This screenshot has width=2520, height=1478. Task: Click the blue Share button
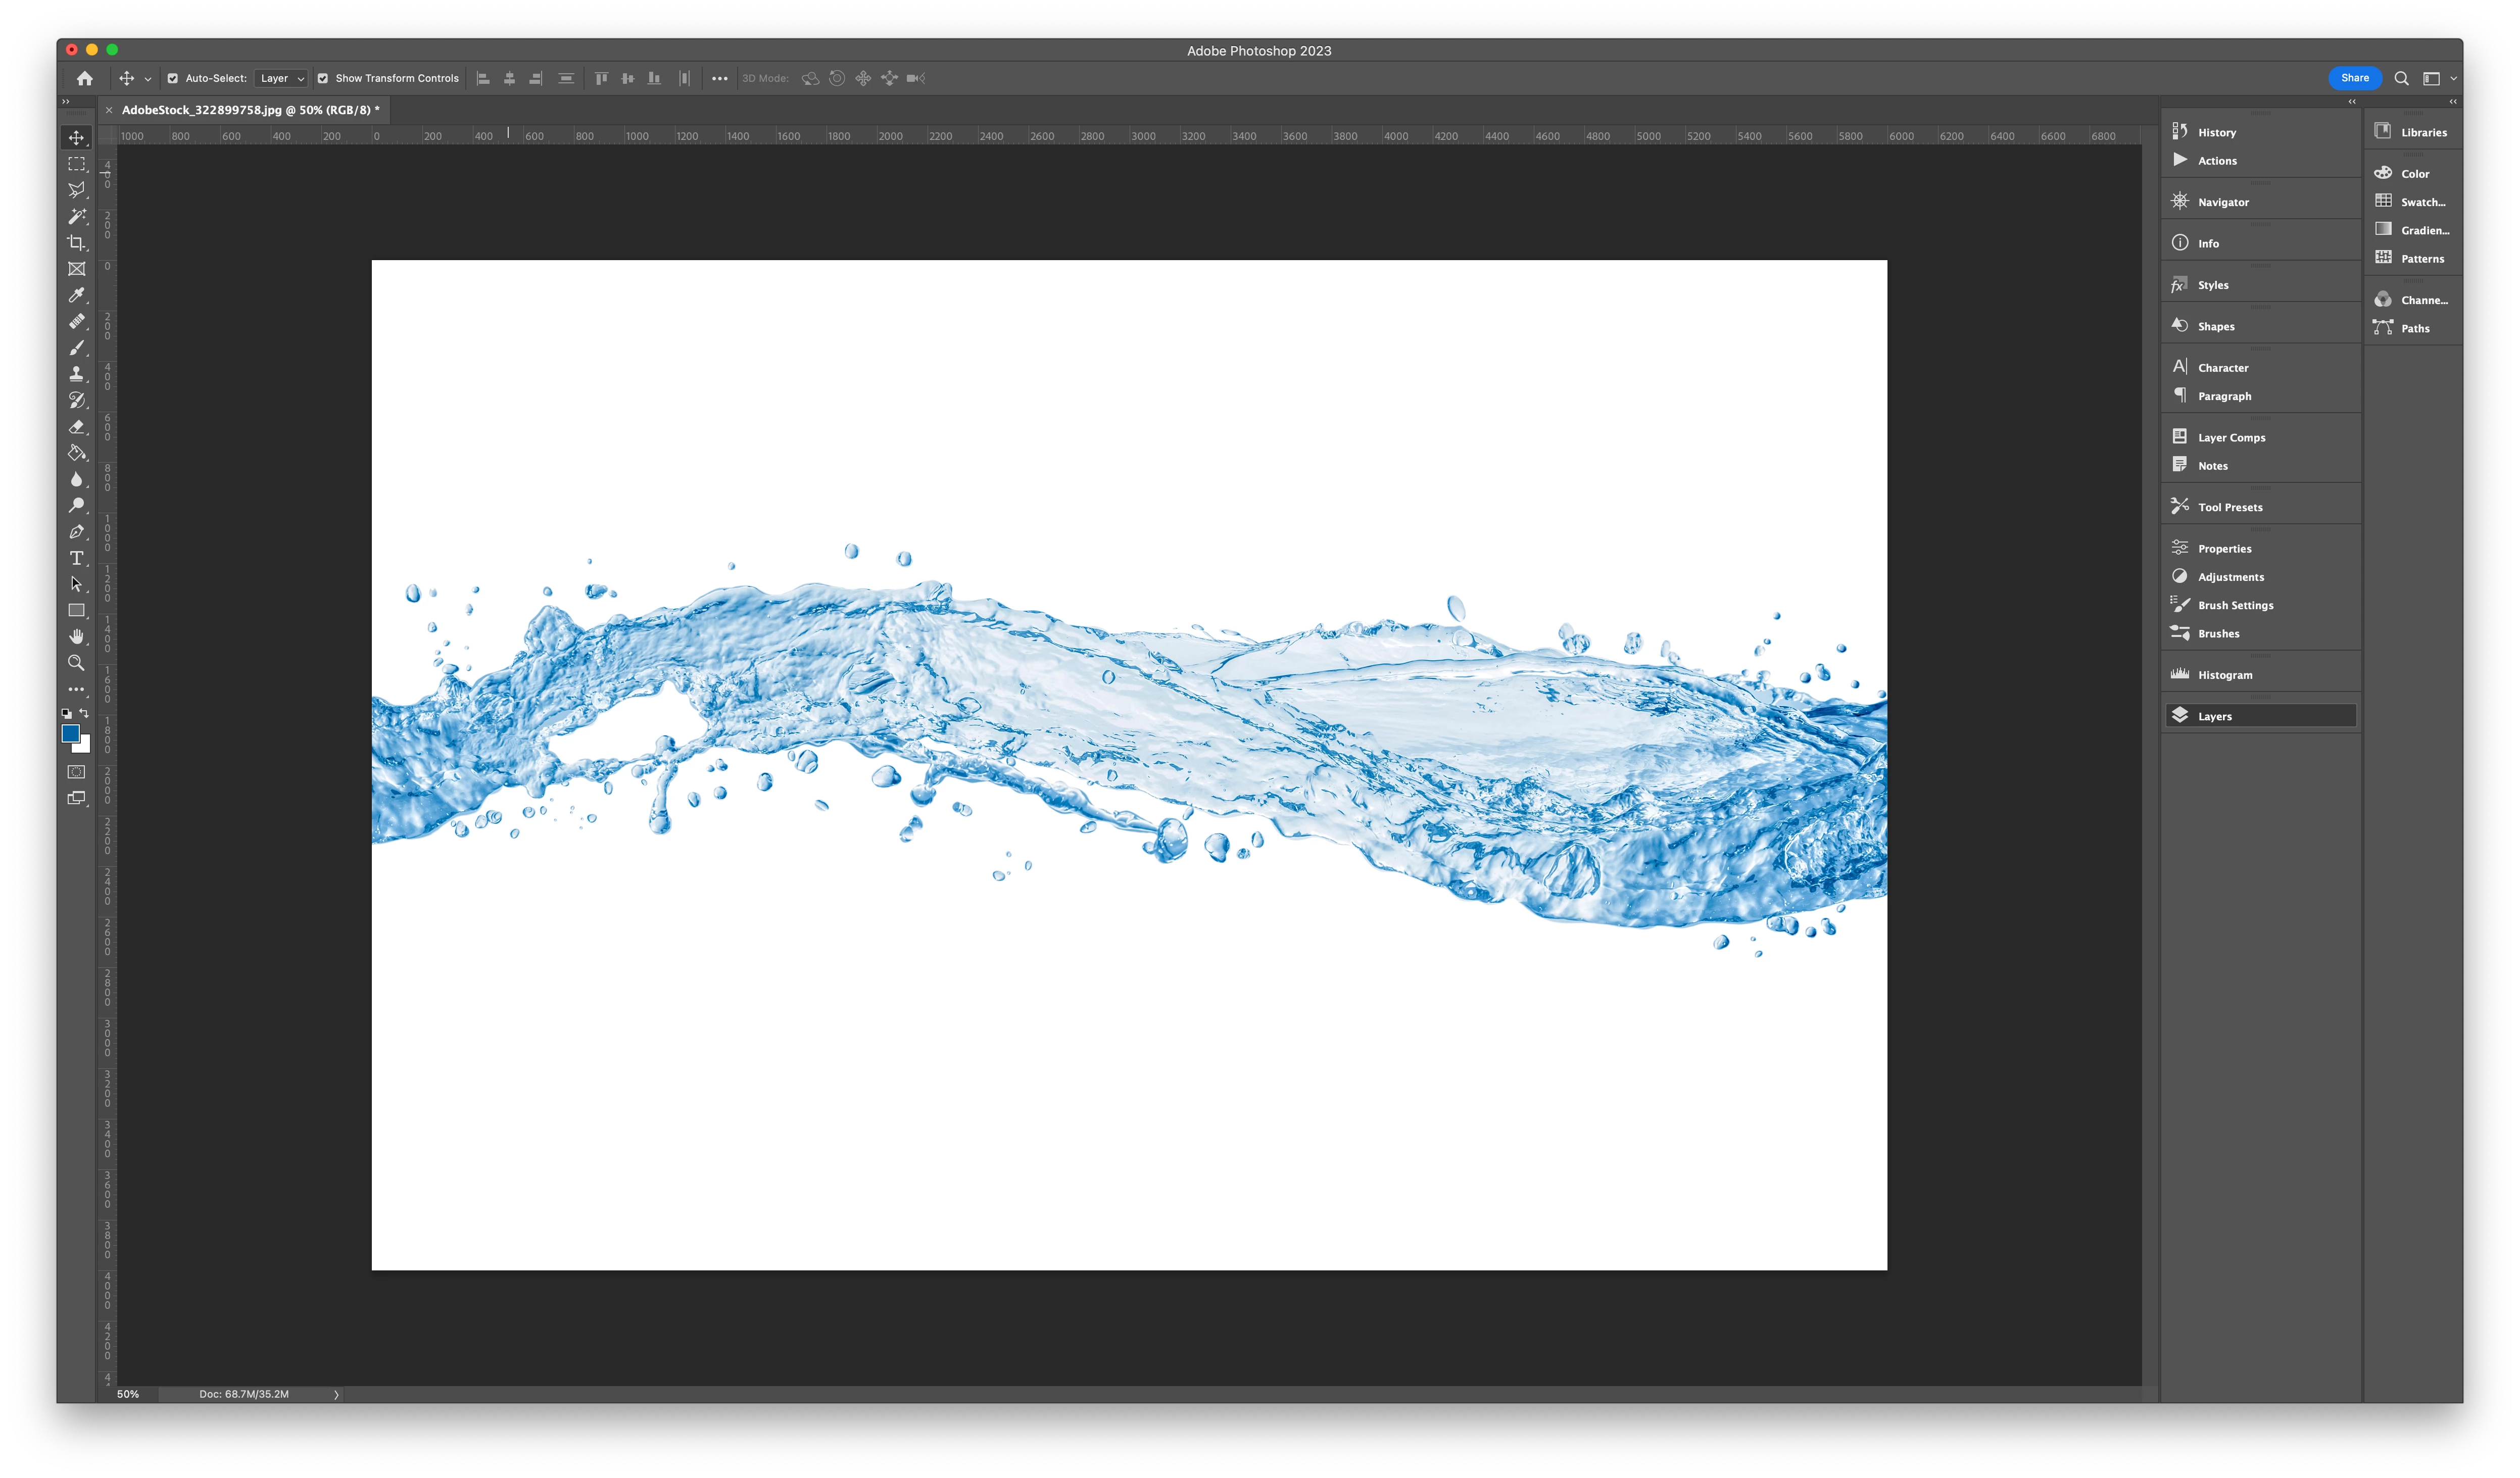2354,78
